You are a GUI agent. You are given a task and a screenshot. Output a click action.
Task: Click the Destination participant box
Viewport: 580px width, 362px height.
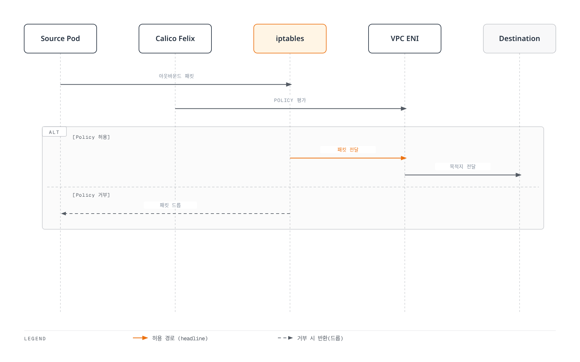point(520,39)
